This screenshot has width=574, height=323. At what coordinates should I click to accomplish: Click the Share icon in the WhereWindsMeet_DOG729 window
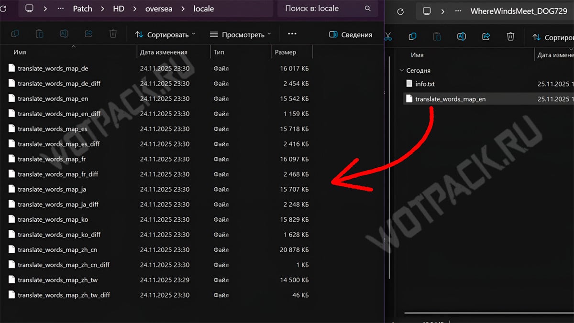[486, 36]
